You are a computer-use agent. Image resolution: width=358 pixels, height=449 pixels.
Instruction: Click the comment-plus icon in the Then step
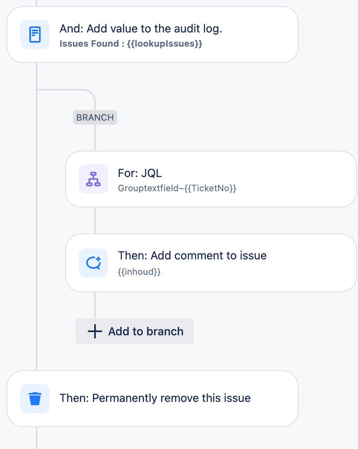(x=93, y=263)
